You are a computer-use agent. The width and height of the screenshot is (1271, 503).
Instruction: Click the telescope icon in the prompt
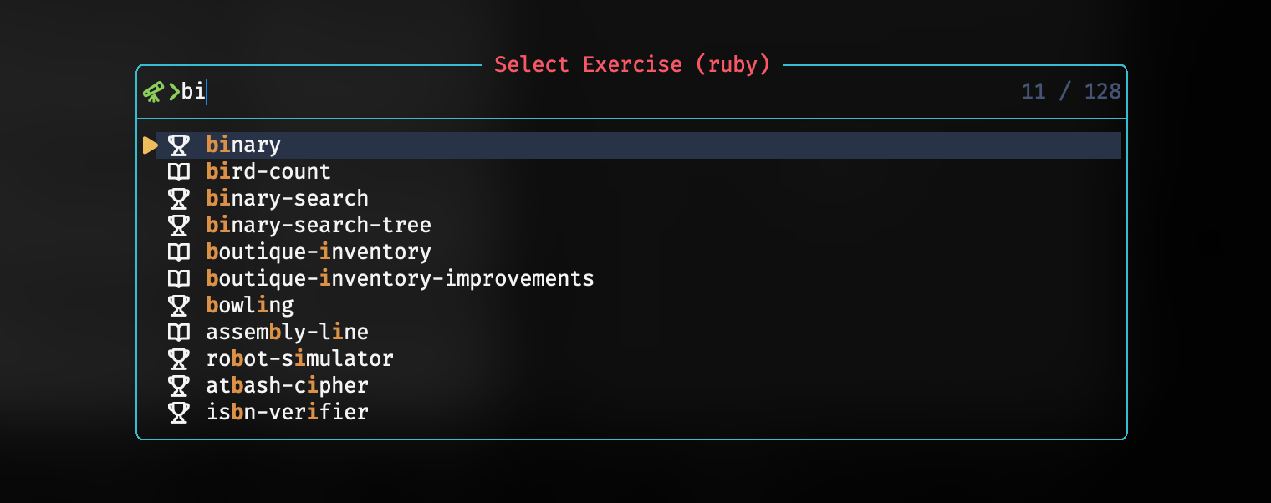tap(153, 91)
